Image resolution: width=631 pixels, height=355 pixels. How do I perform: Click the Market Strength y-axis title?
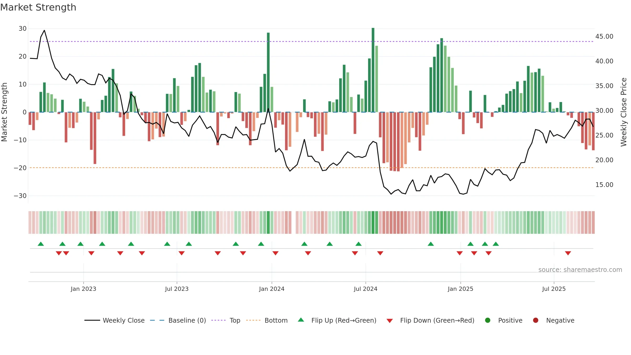pyautogui.click(x=4, y=112)
